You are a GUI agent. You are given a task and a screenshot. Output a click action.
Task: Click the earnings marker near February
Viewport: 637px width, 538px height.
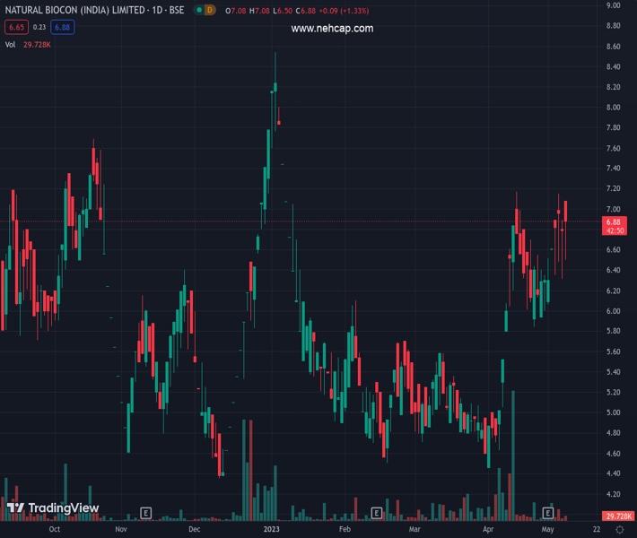[x=377, y=513]
